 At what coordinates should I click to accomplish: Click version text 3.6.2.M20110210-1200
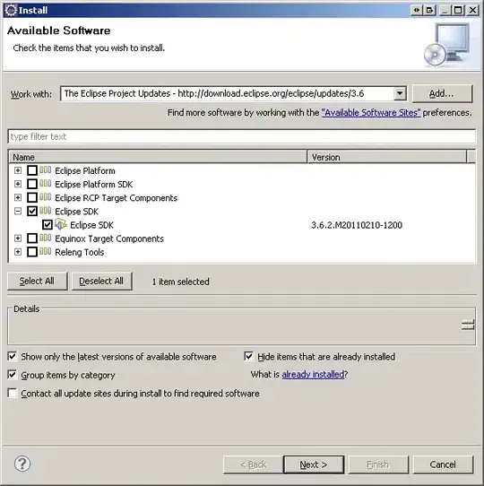coord(357,225)
